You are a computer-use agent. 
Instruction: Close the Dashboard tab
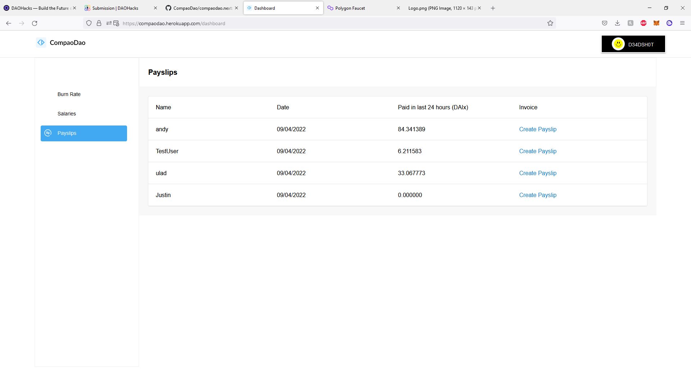click(317, 8)
